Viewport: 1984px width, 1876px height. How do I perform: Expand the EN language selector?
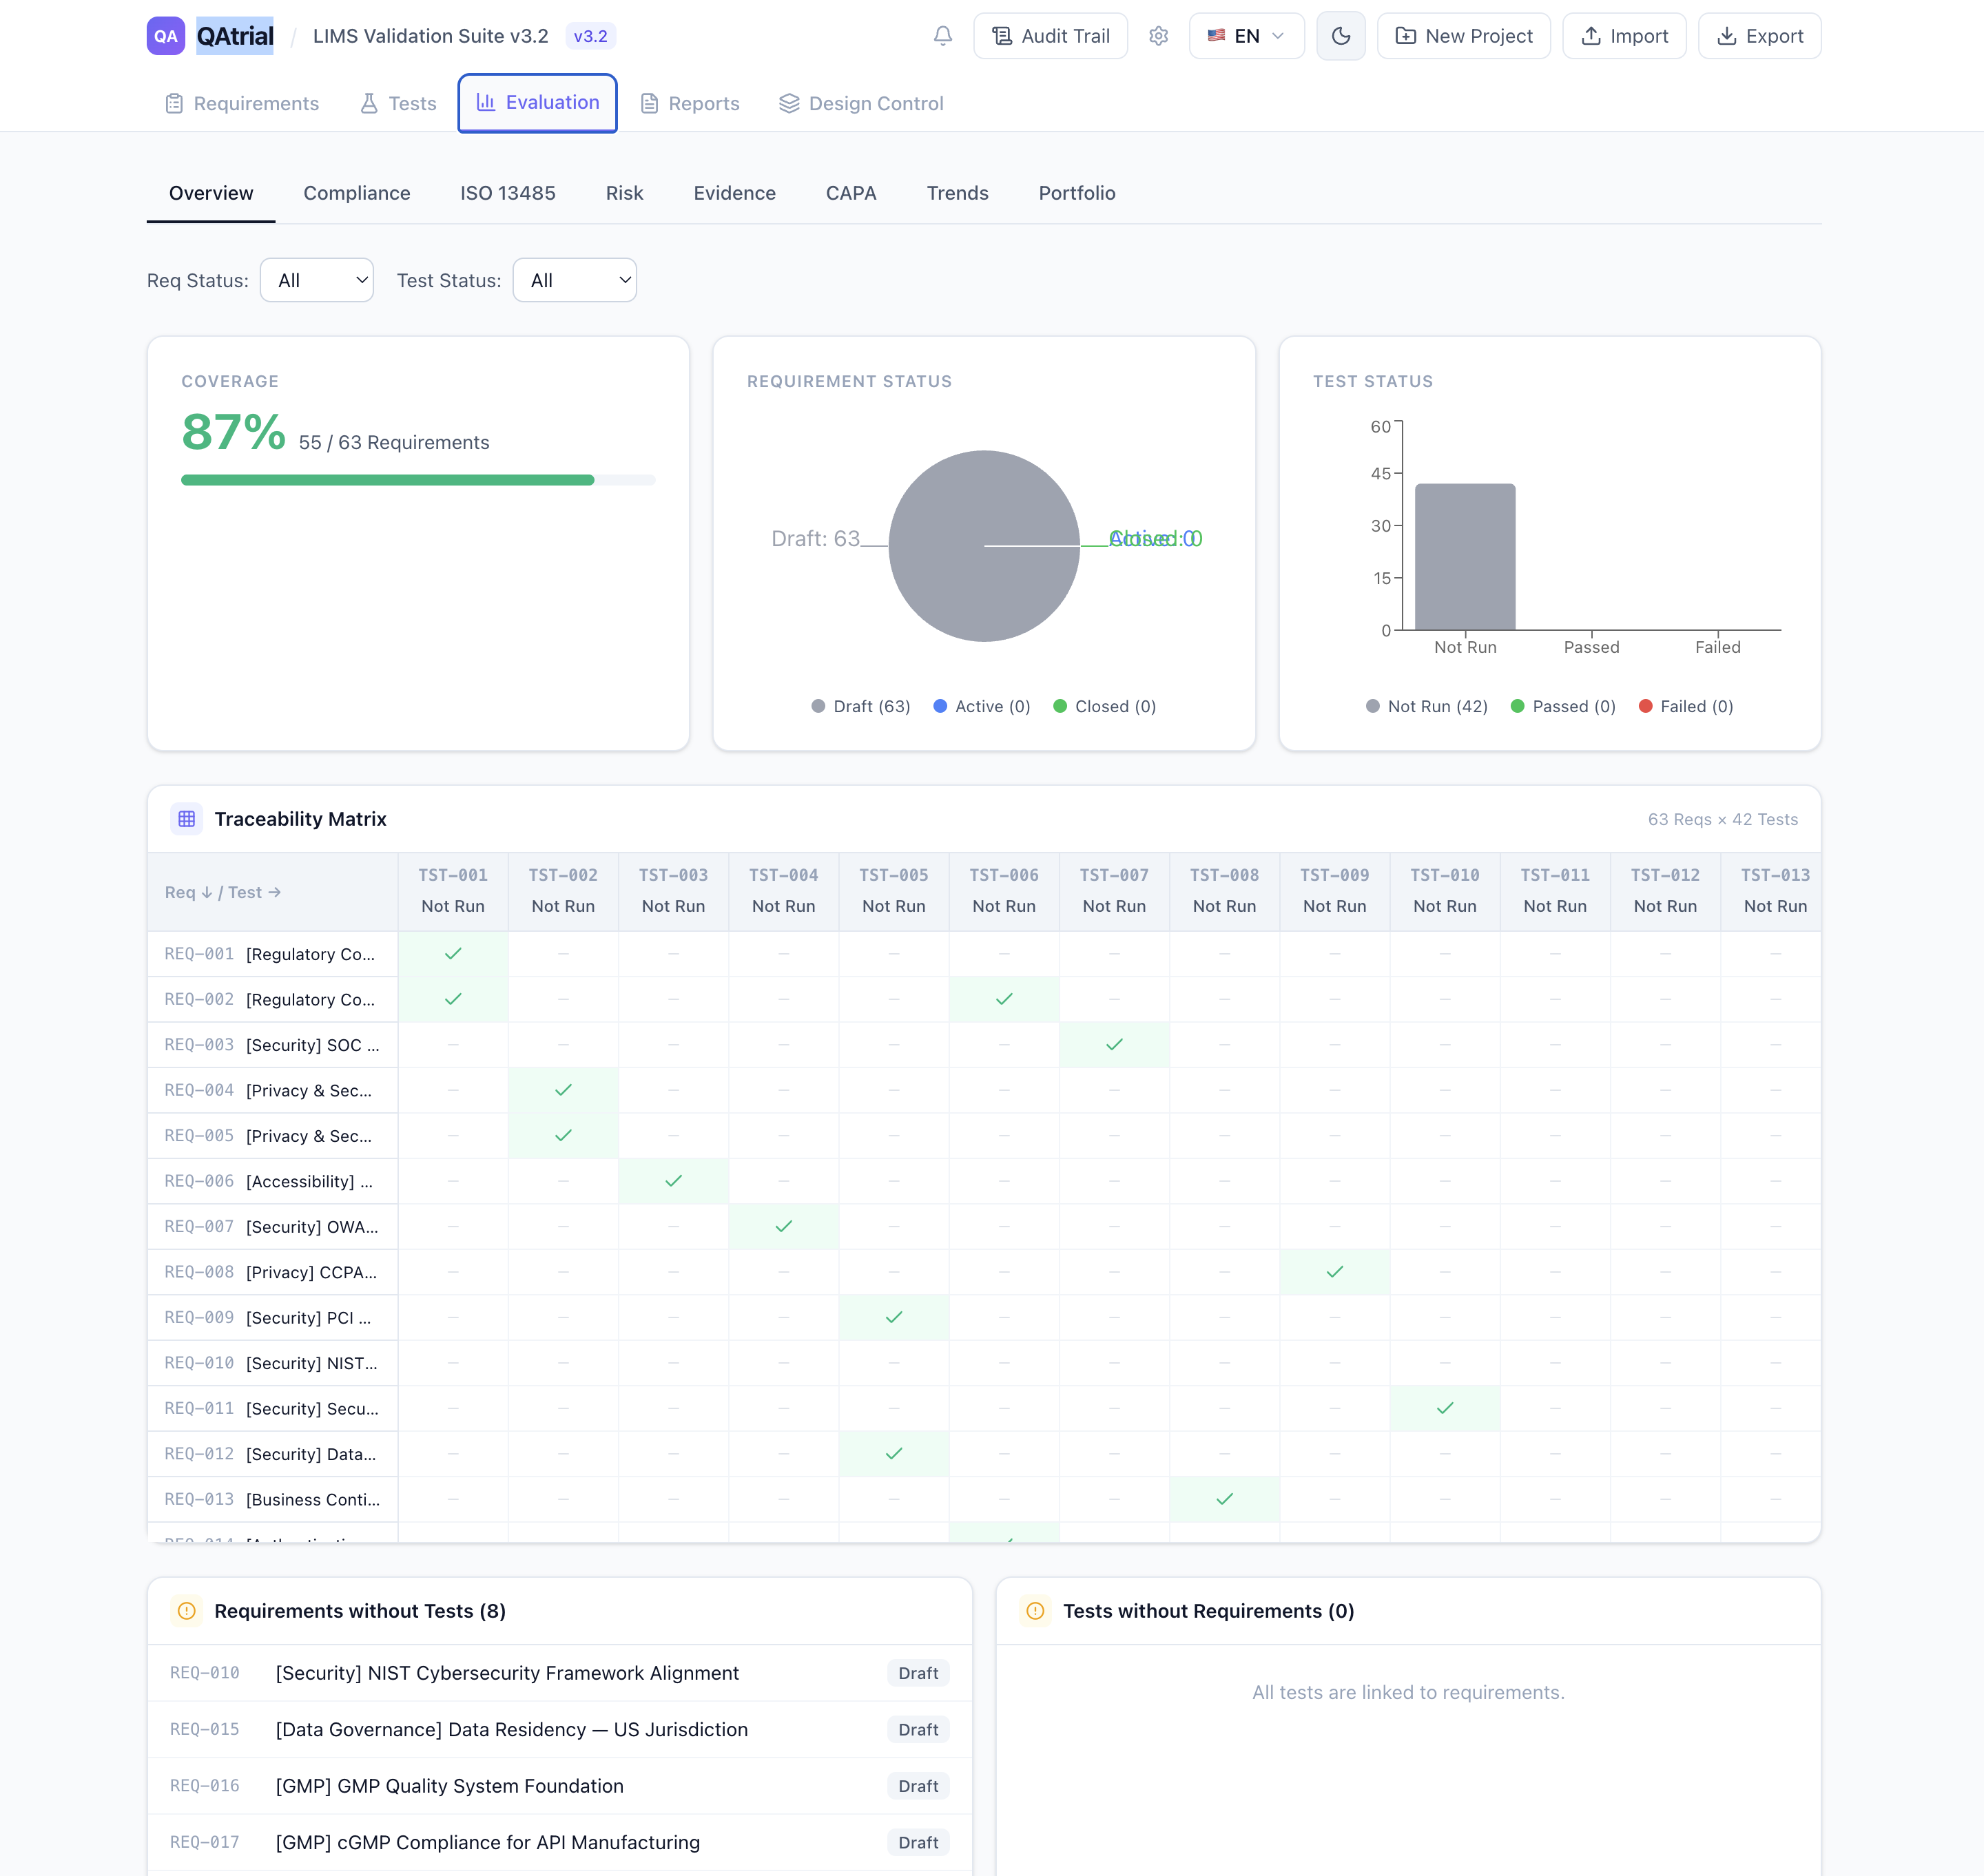pos(1246,36)
